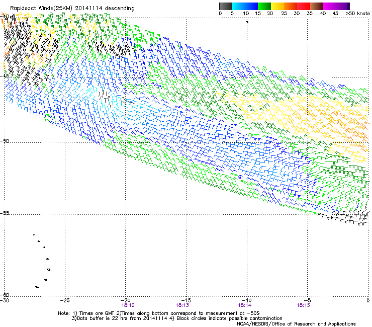The width and height of the screenshot is (372, 327).
Task: Pick the orange 25-30 knots legend segment
Action: pyautogui.click(x=291, y=6)
